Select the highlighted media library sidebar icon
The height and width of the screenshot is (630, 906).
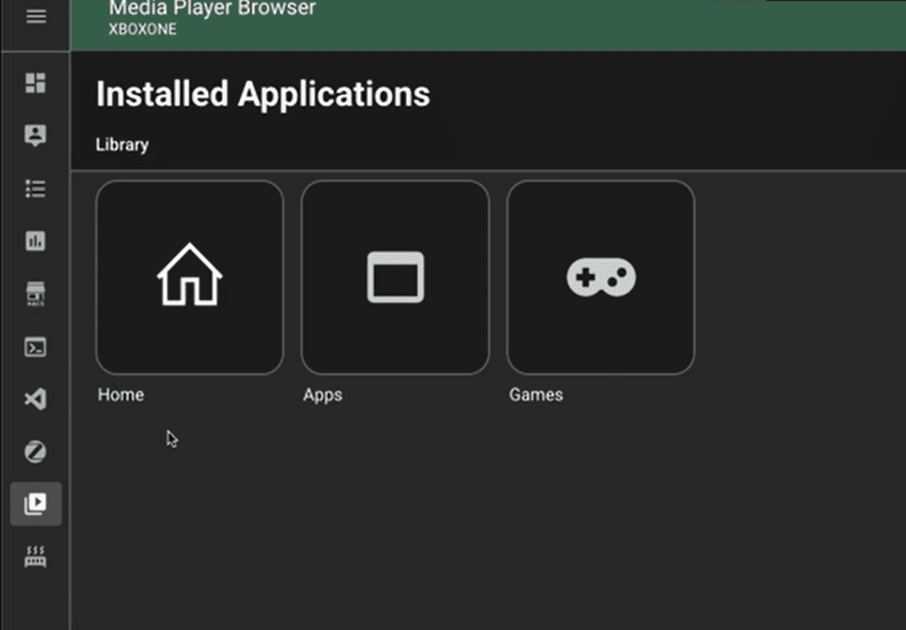[x=35, y=503]
